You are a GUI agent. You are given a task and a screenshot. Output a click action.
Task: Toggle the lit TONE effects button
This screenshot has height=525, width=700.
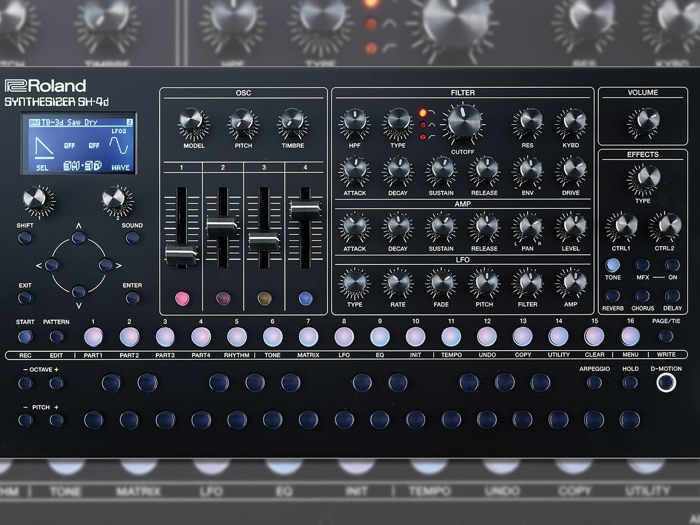coord(613,265)
